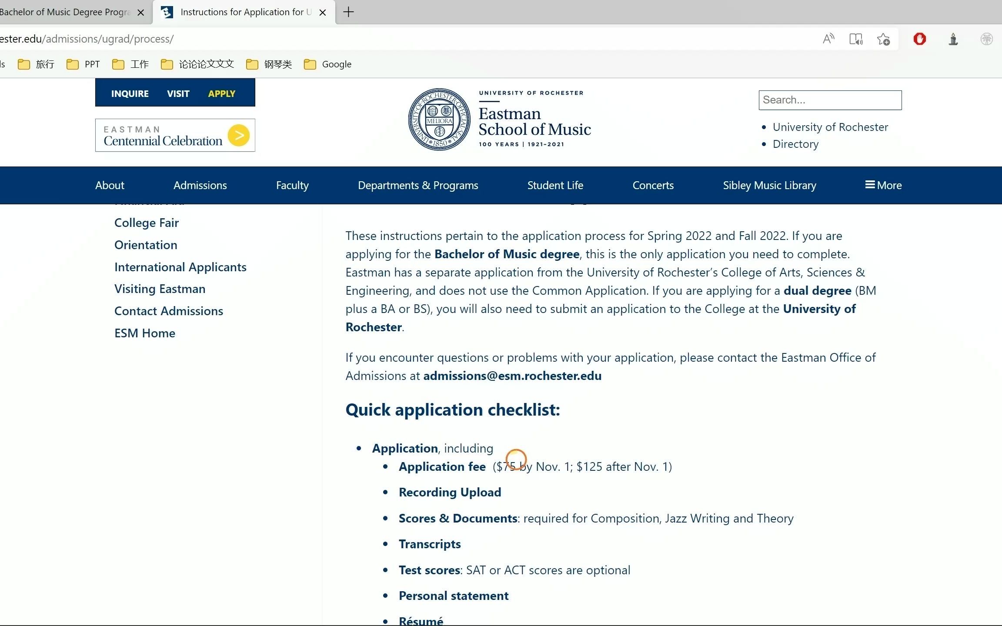Screen dimensions: 1002x626
Task: Open the Concerts menu
Action: click(653, 185)
